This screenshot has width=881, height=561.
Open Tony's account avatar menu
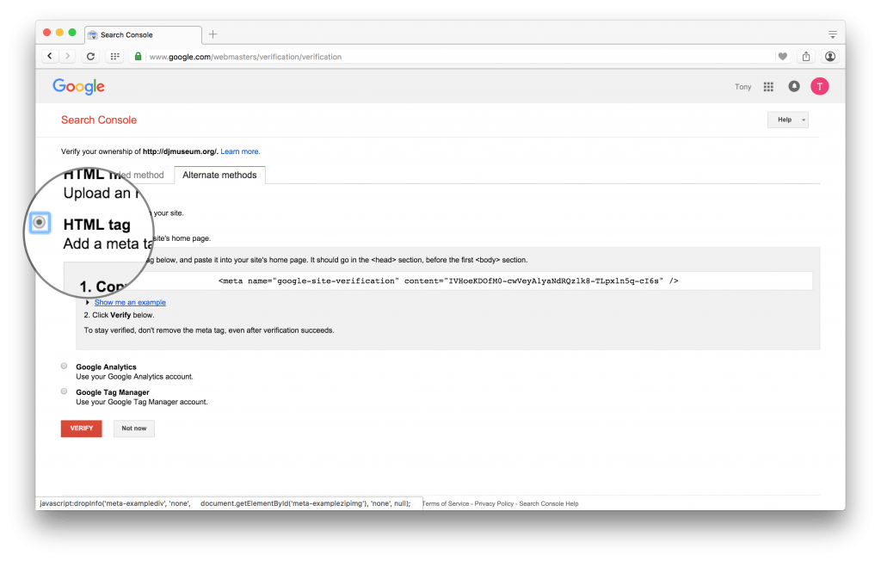pyautogui.click(x=818, y=86)
